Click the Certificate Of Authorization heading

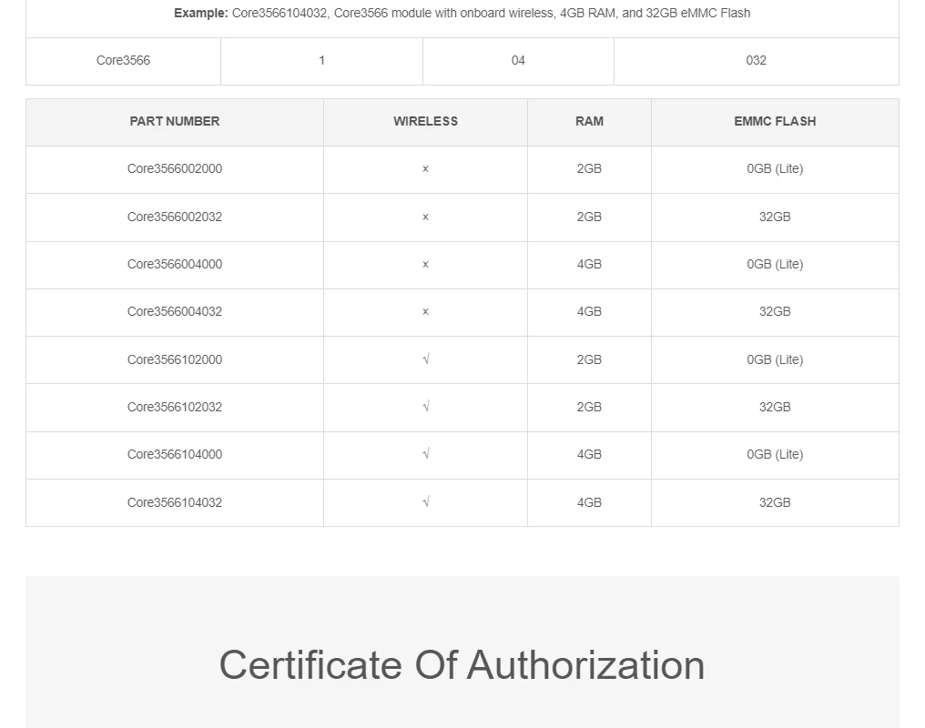[x=462, y=665]
